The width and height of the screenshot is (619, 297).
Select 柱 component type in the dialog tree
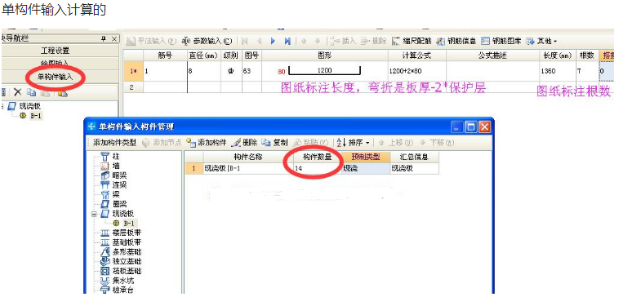[x=111, y=156]
